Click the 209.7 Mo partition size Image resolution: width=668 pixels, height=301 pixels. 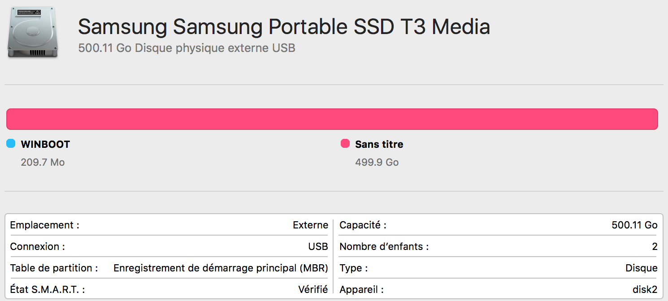43,162
